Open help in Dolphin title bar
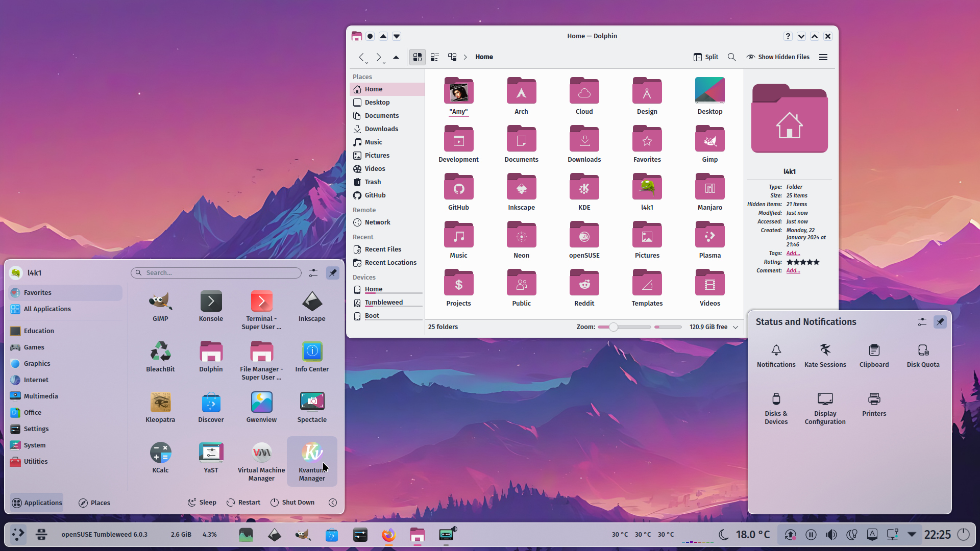The image size is (980, 551). (x=788, y=36)
